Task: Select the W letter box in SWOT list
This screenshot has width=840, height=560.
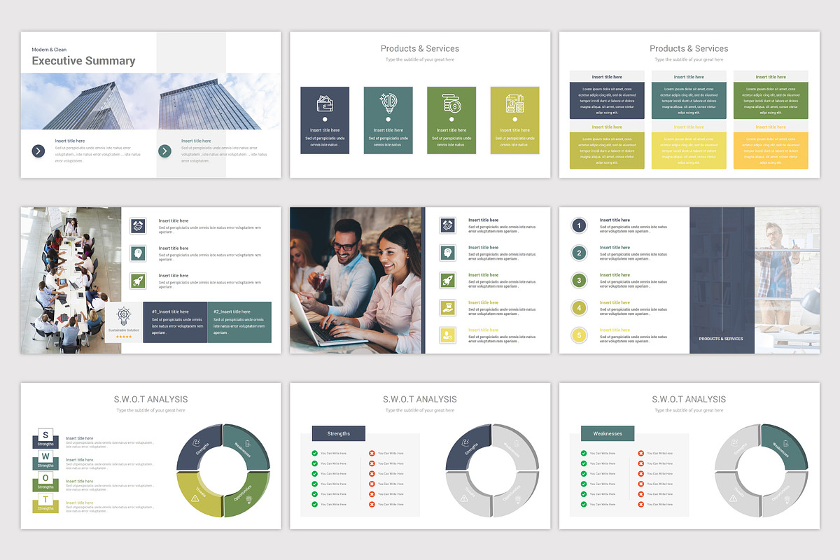Action: [x=46, y=457]
